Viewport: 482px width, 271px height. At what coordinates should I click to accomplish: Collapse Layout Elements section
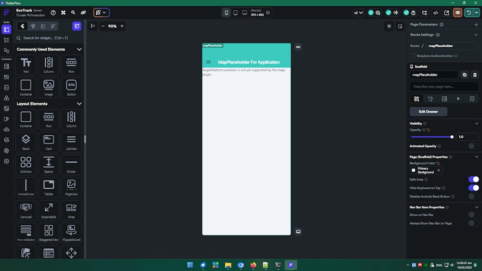pos(80,104)
